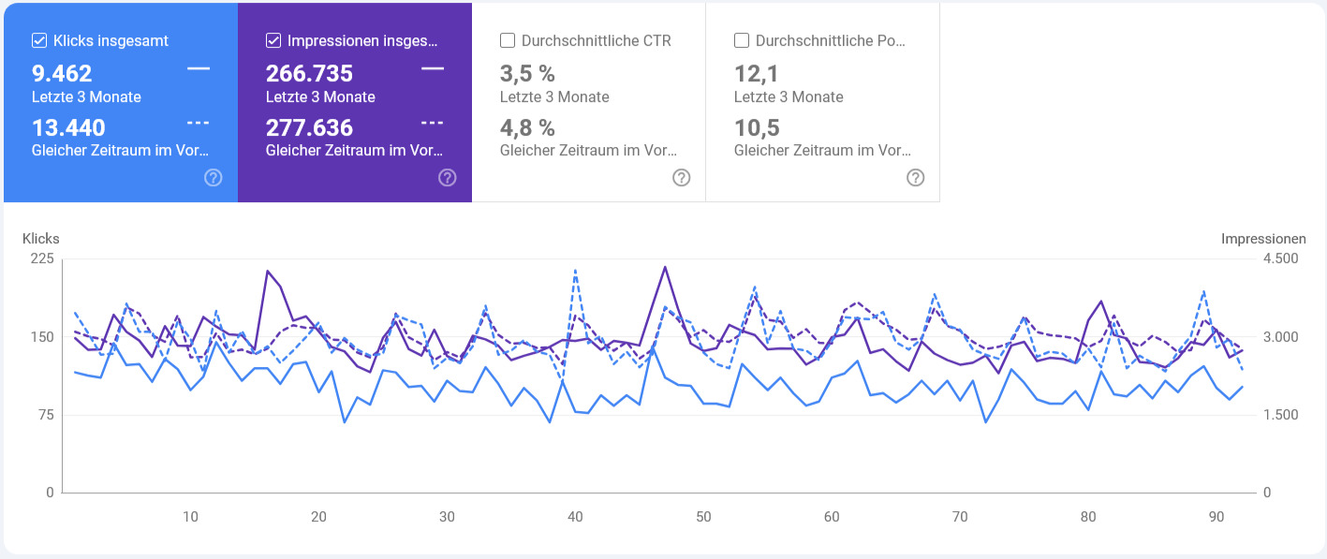Enable the Durchschnittliche CTR checkbox
1327x559 pixels.
tap(507, 39)
